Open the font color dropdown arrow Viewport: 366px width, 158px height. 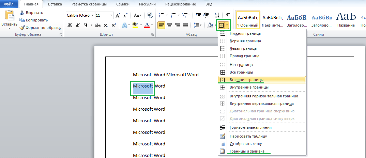click(x=152, y=25)
